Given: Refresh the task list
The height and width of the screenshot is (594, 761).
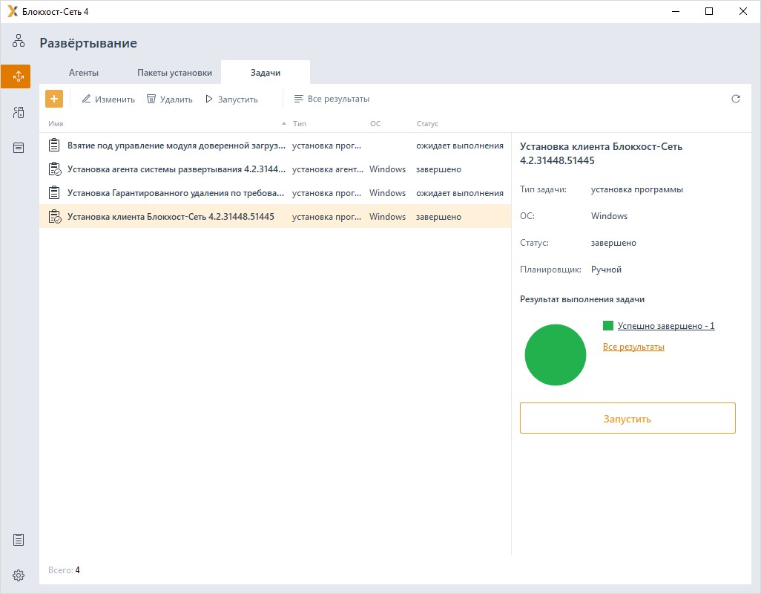Looking at the screenshot, I should (x=736, y=99).
